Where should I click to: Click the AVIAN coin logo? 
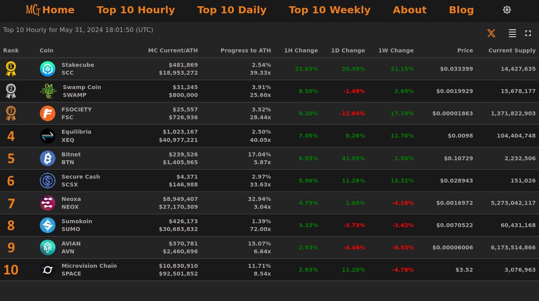(47, 248)
